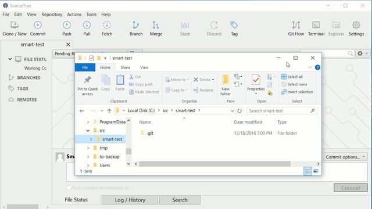Open the address bar history dropdown
The width and height of the screenshot is (372, 209).
click(x=233, y=111)
